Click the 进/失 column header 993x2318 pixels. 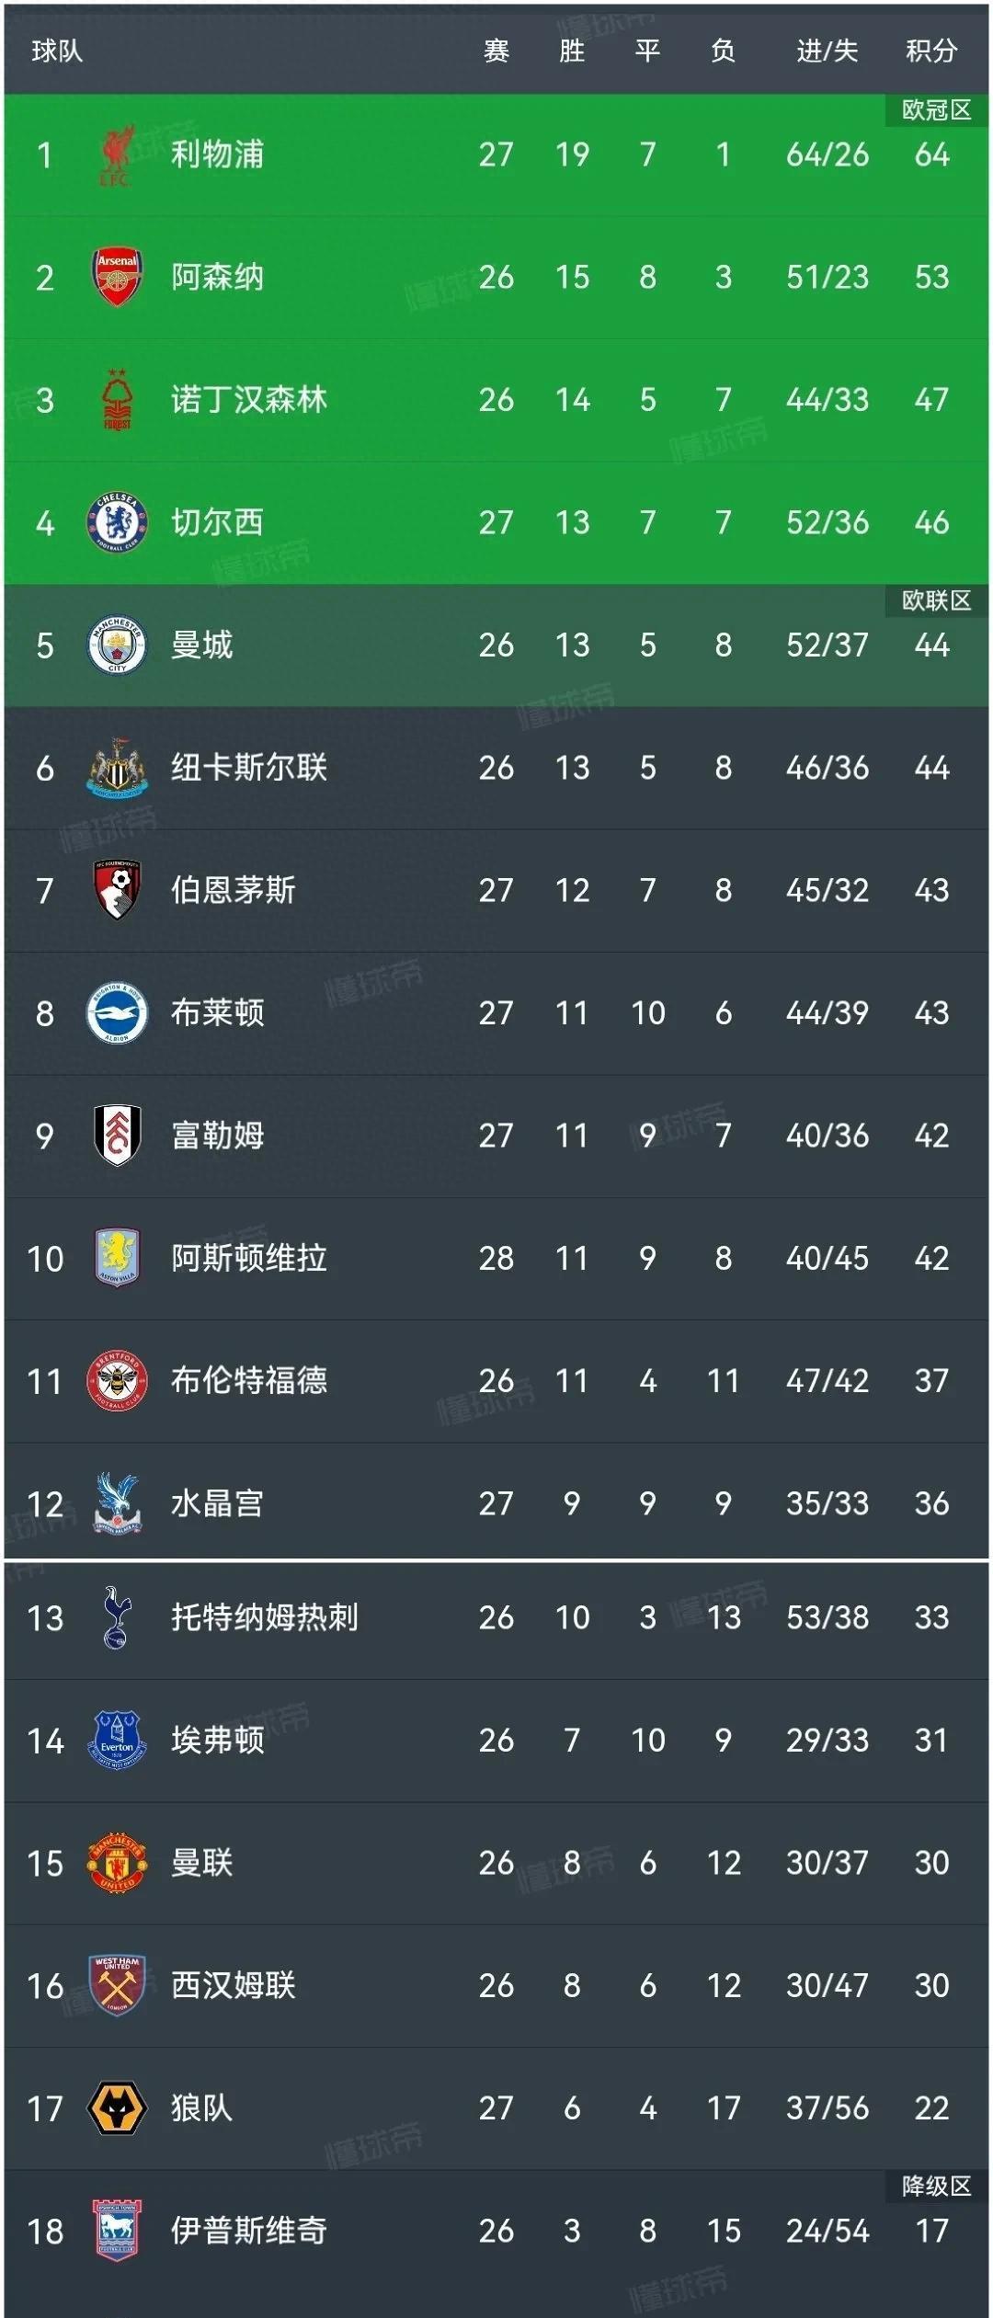pyautogui.click(x=827, y=51)
